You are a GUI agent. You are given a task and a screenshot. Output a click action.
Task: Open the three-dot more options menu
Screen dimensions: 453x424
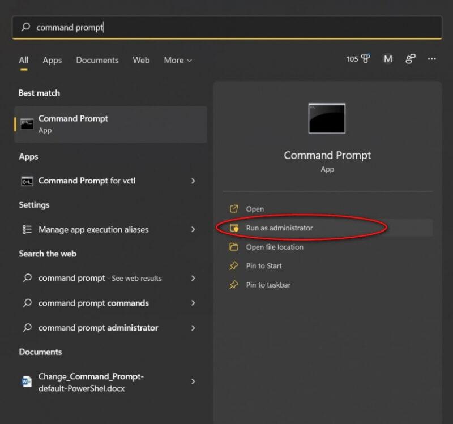(x=432, y=59)
